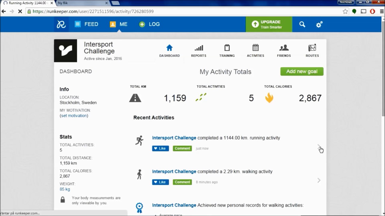385x216 pixels.
Task: Click the Runkeeper logo icon
Action: [x=61, y=24]
